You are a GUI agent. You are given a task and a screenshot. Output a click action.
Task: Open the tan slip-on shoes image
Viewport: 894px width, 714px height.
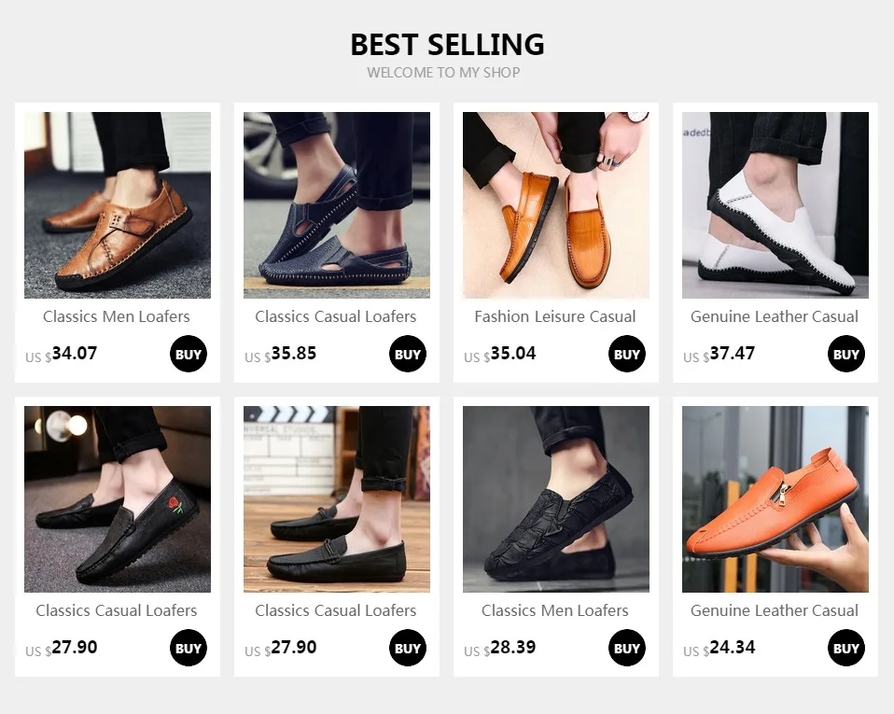coord(556,205)
